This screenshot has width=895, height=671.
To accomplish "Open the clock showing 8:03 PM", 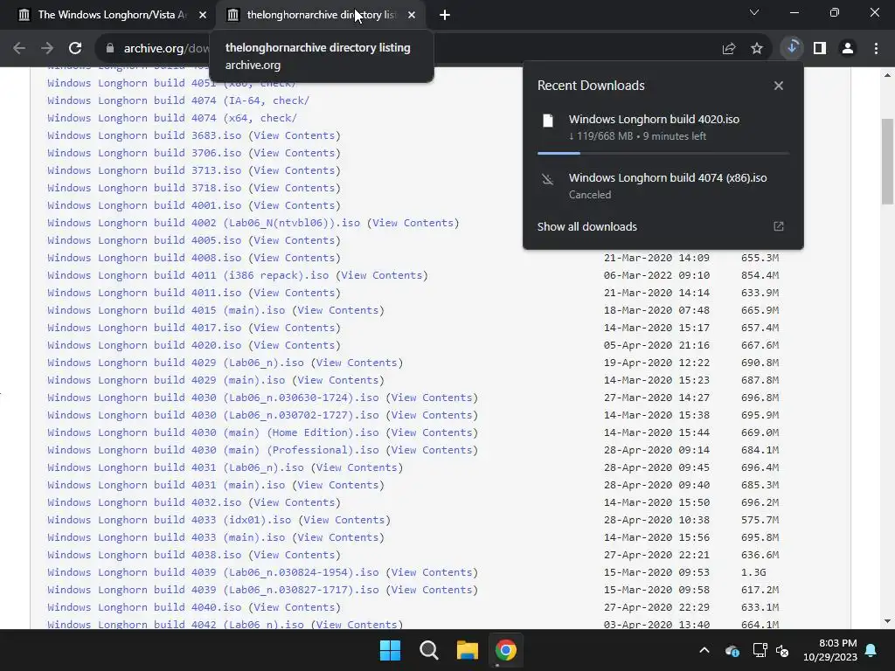I will [x=830, y=650].
